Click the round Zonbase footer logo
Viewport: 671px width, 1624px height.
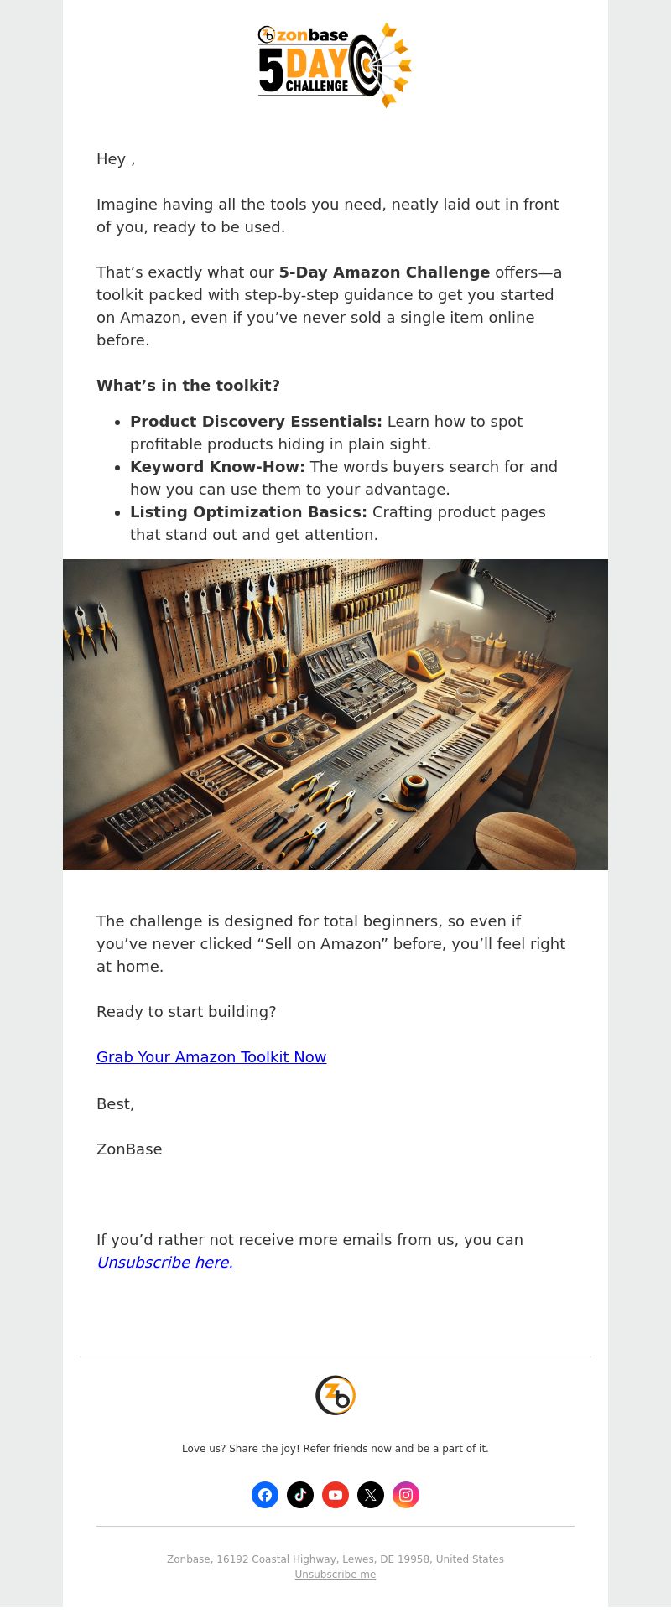[335, 1395]
